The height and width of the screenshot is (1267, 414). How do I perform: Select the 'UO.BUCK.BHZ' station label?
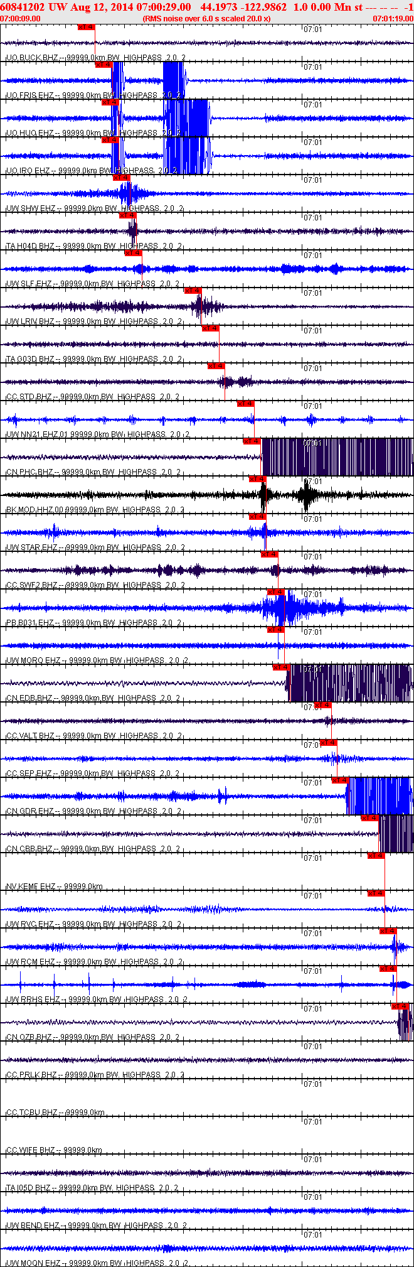(30, 58)
